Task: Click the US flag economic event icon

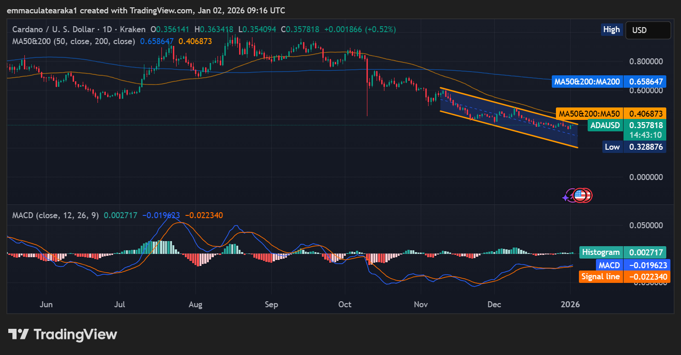Action: click(580, 195)
